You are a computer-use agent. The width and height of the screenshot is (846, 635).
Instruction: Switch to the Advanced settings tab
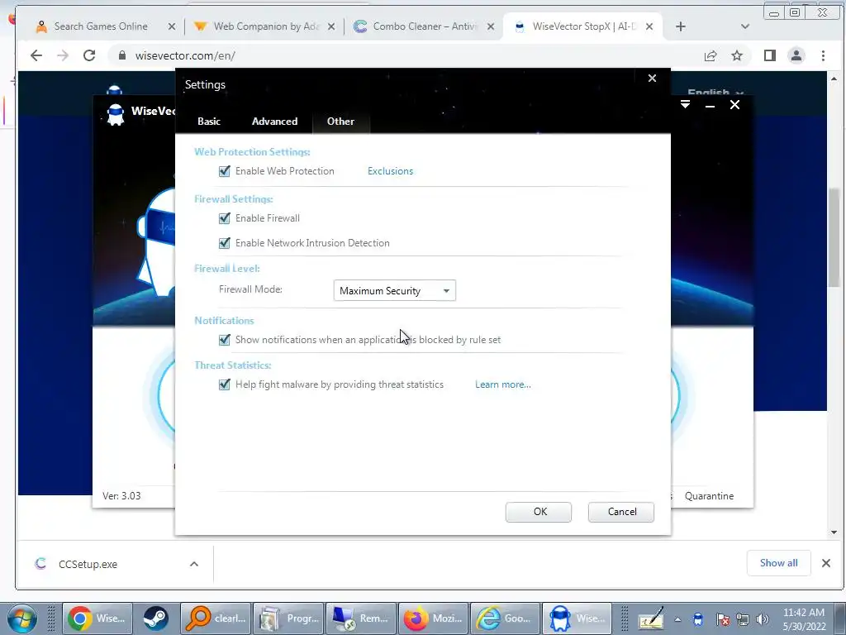274,122
